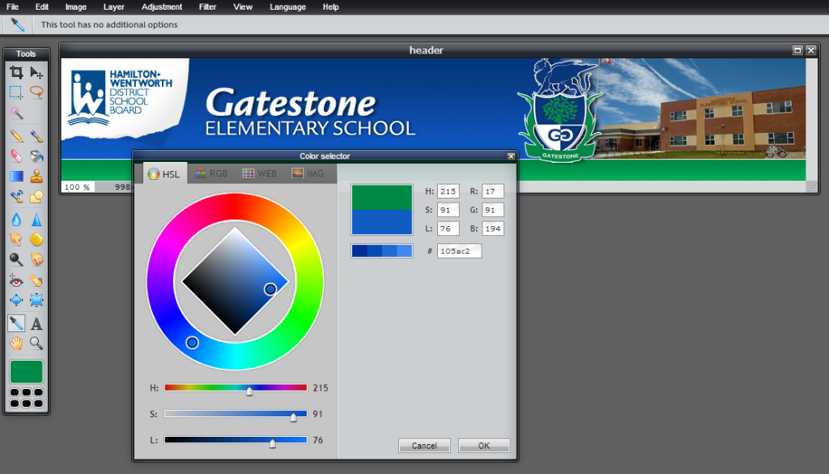Click the hex color input field
Image resolution: width=829 pixels, height=474 pixels.
459,251
